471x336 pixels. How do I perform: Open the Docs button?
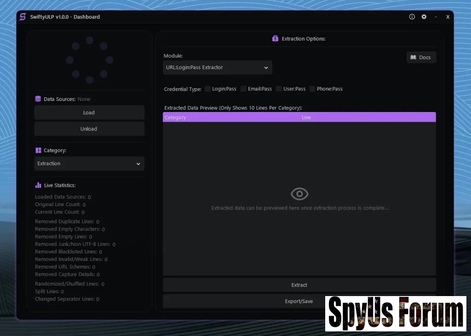pos(421,58)
